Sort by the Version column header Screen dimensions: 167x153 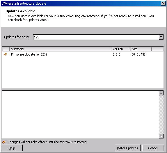pyautogui.click(x=120, y=49)
